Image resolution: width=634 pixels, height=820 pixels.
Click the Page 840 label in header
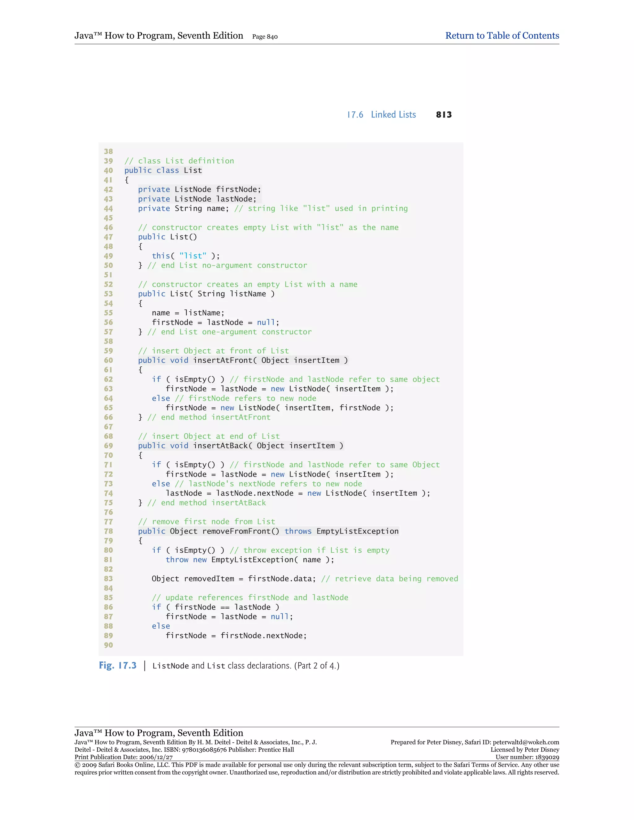coord(265,37)
